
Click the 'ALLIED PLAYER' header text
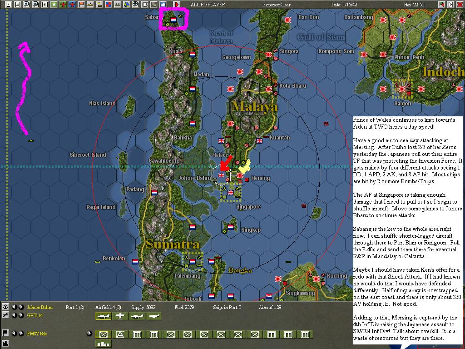tap(208, 5)
